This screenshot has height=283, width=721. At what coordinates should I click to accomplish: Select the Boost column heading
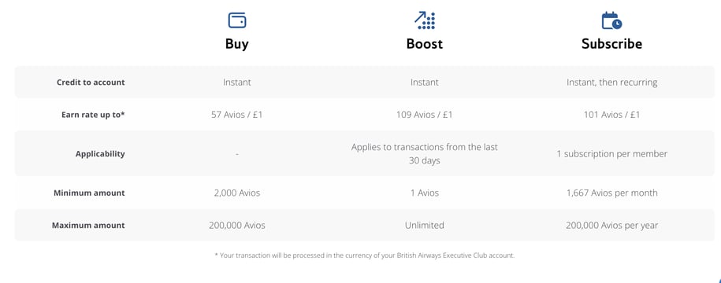coord(425,43)
